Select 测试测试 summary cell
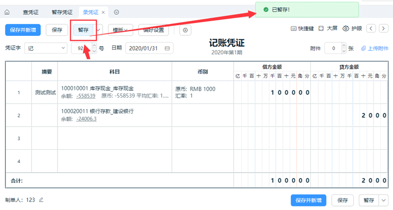The width and height of the screenshot is (393, 210). coord(45,92)
